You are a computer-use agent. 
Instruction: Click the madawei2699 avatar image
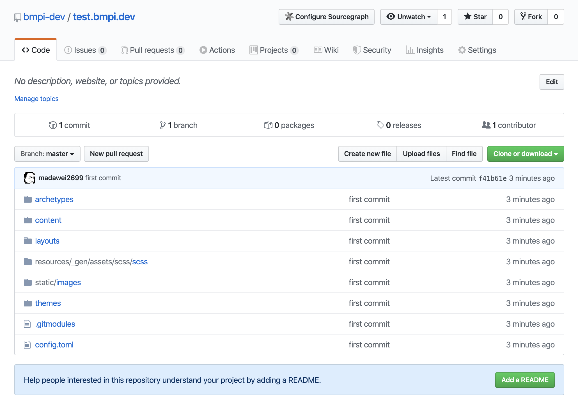coord(29,178)
